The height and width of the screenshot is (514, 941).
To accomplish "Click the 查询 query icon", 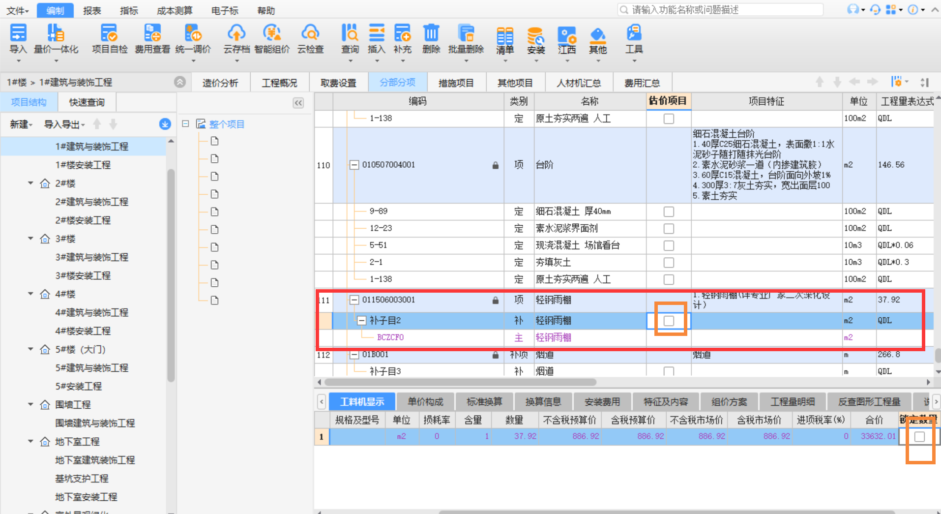I will click(350, 33).
